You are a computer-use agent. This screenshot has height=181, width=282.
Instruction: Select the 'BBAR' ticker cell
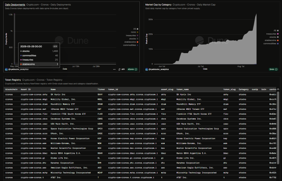click(100, 153)
